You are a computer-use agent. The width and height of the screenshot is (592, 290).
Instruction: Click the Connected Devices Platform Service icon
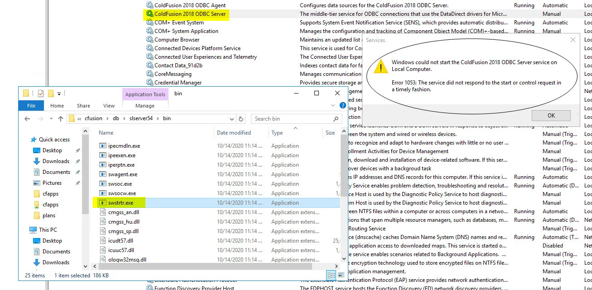pyautogui.click(x=150, y=48)
